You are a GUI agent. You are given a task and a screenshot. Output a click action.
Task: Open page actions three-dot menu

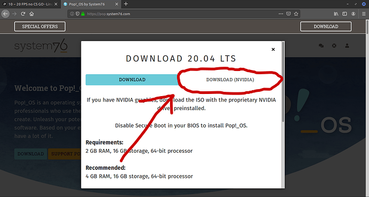point(281,14)
